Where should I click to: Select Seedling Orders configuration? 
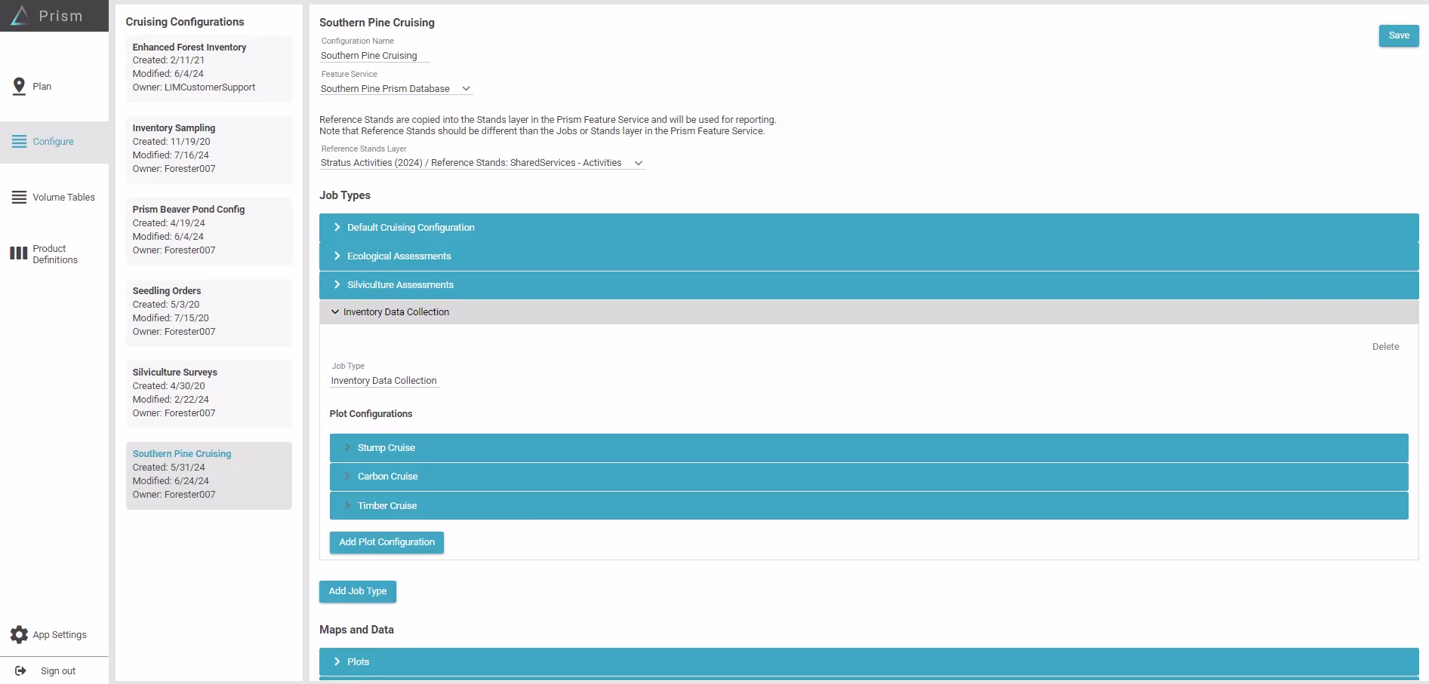pos(209,312)
